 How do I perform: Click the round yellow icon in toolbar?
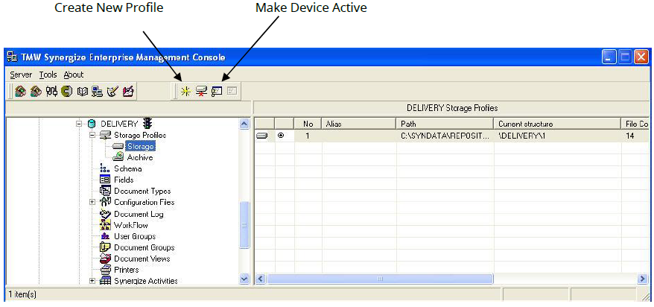66,91
